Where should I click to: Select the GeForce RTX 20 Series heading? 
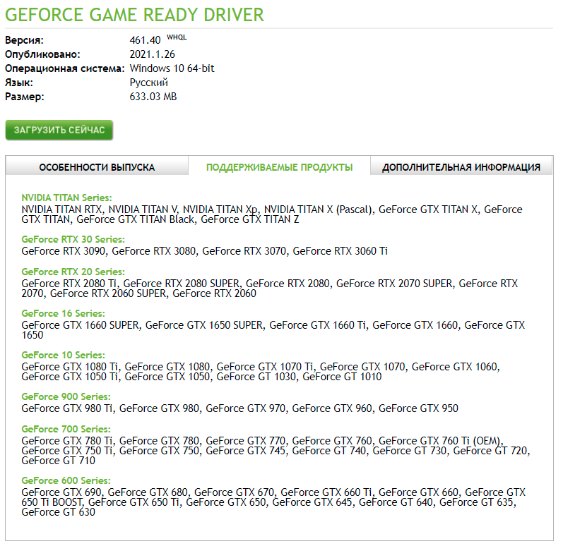[73, 272]
